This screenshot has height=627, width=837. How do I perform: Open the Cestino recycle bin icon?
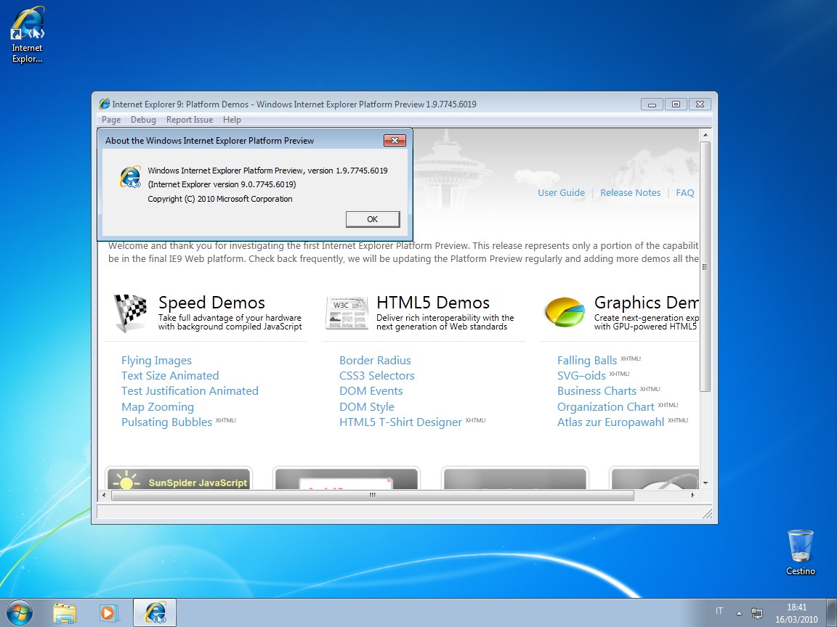point(800,552)
